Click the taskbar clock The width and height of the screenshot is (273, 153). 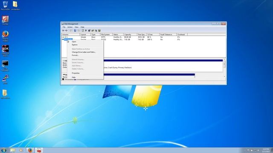(266, 150)
